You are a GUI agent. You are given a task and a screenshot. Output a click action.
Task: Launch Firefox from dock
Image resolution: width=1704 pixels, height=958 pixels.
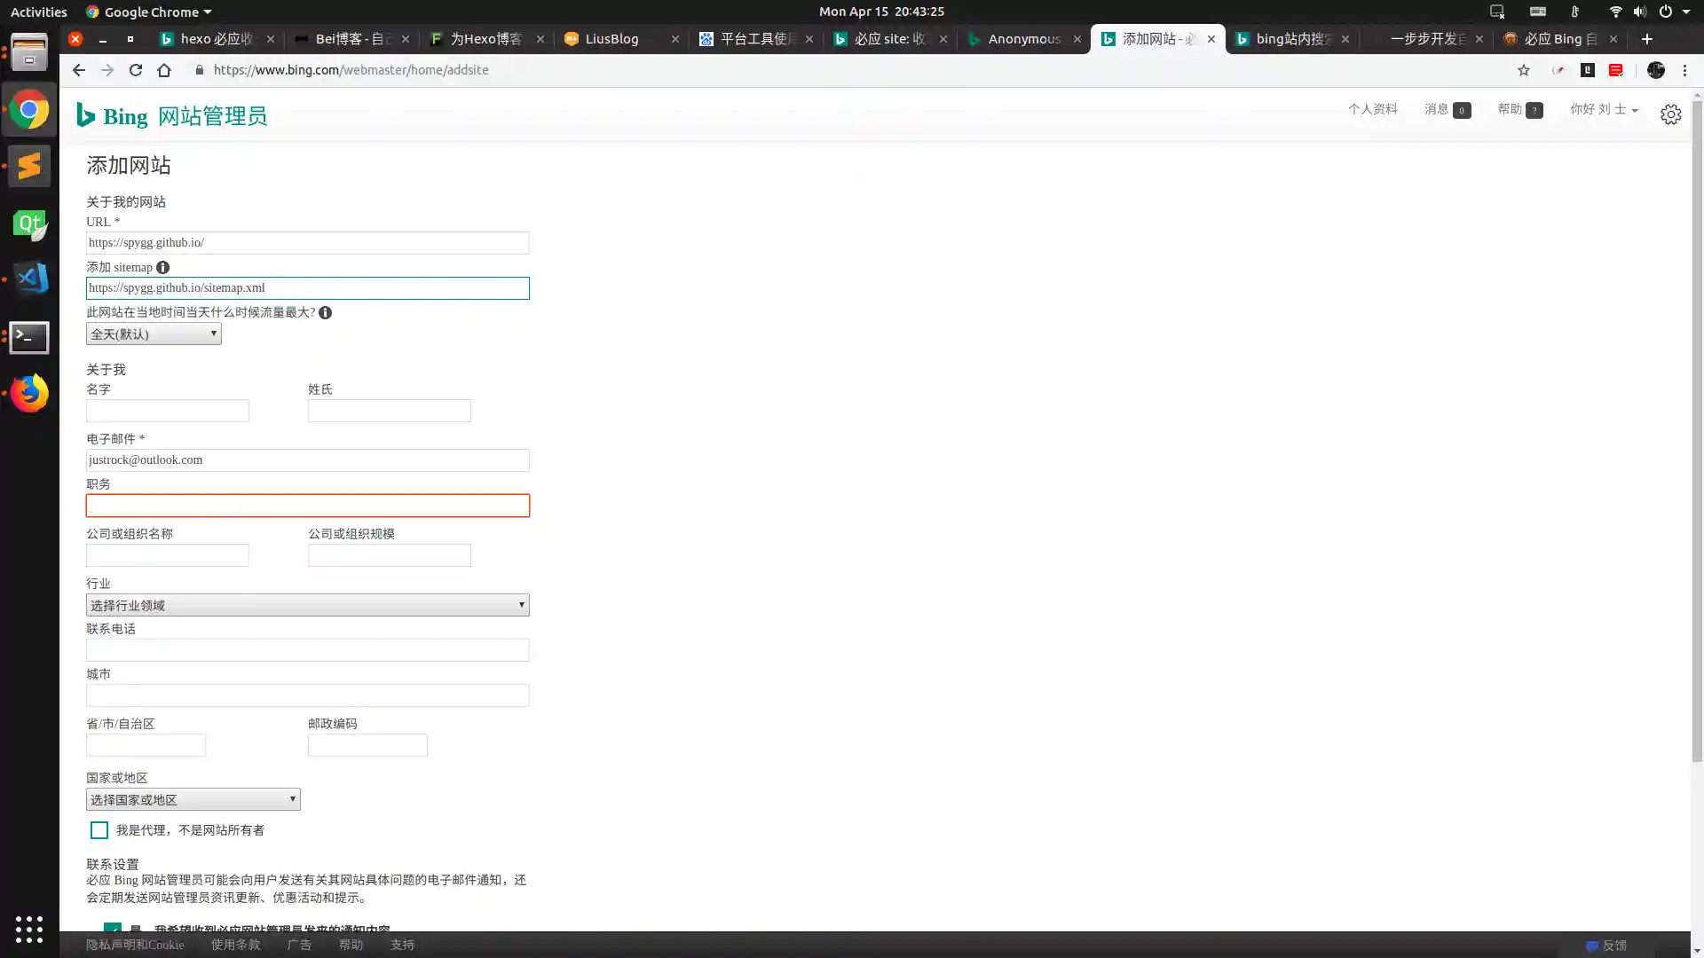pos(29,393)
